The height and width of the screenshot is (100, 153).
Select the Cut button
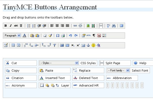coord(21,63)
